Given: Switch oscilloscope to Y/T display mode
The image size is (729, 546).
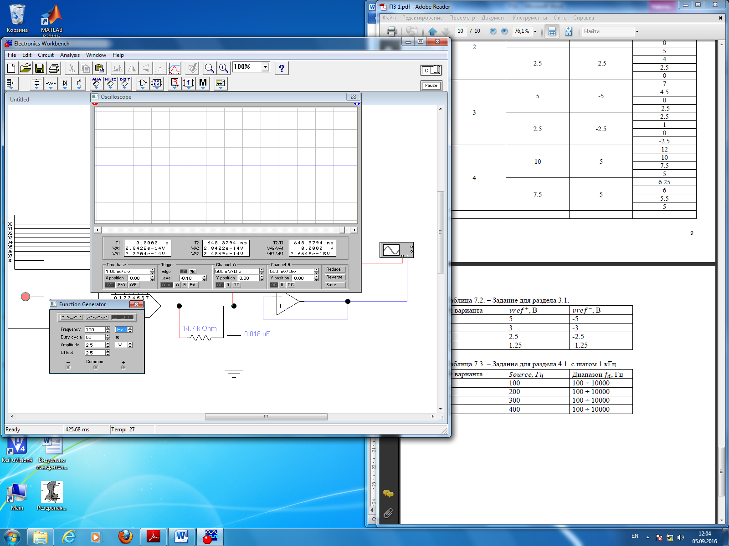Looking at the screenshot, I should (x=110, y=285).
